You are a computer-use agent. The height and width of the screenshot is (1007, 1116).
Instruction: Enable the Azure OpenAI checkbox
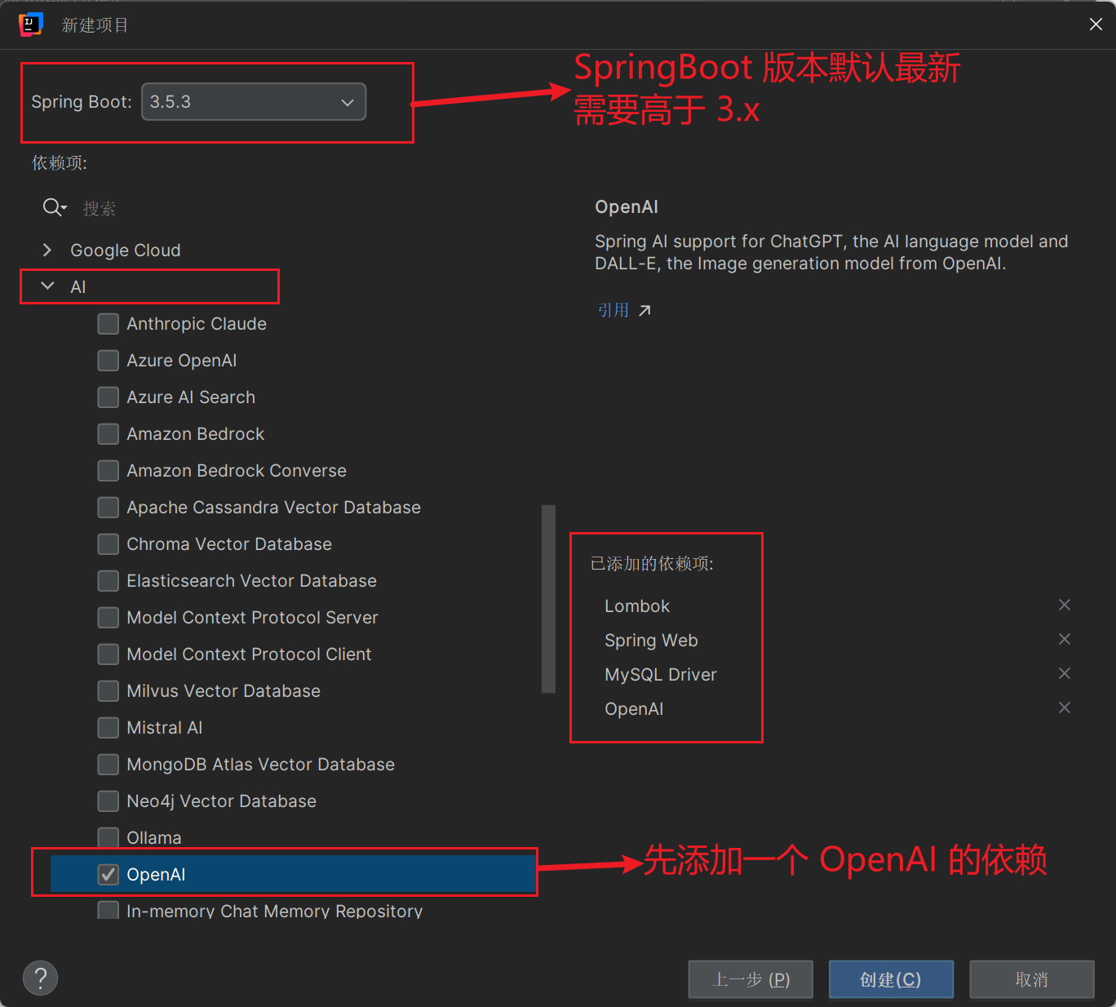click(x=108, y=361)
